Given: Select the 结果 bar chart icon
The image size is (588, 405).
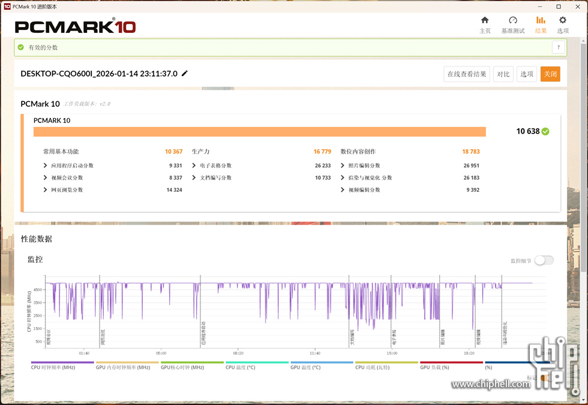Looking at the screenshot, I should tap(541, 20).
